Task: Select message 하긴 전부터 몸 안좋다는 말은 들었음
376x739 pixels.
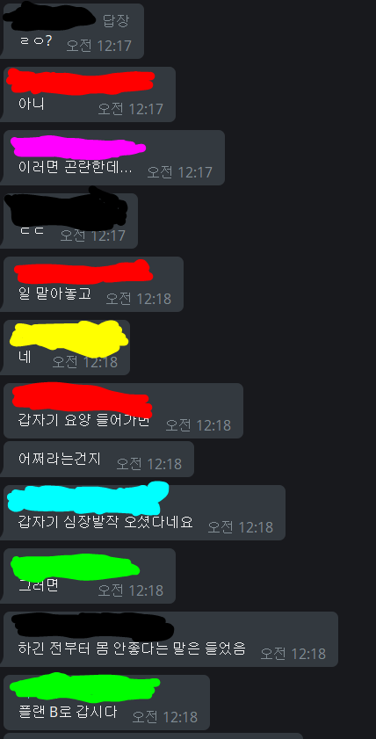Action: 132,648
